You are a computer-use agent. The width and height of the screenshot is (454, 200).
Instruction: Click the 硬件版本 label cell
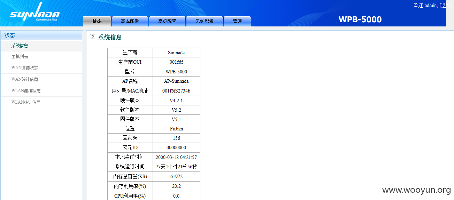[130, 100]
